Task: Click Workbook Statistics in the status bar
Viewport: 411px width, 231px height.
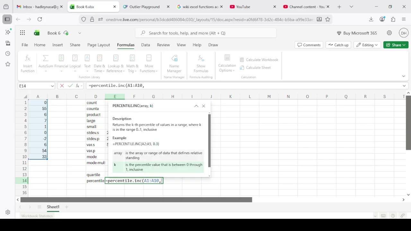Action: pyautogui.click(x=37, y=216)
